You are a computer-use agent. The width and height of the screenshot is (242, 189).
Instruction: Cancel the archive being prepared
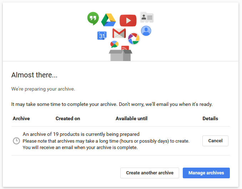tap(215, 141)
